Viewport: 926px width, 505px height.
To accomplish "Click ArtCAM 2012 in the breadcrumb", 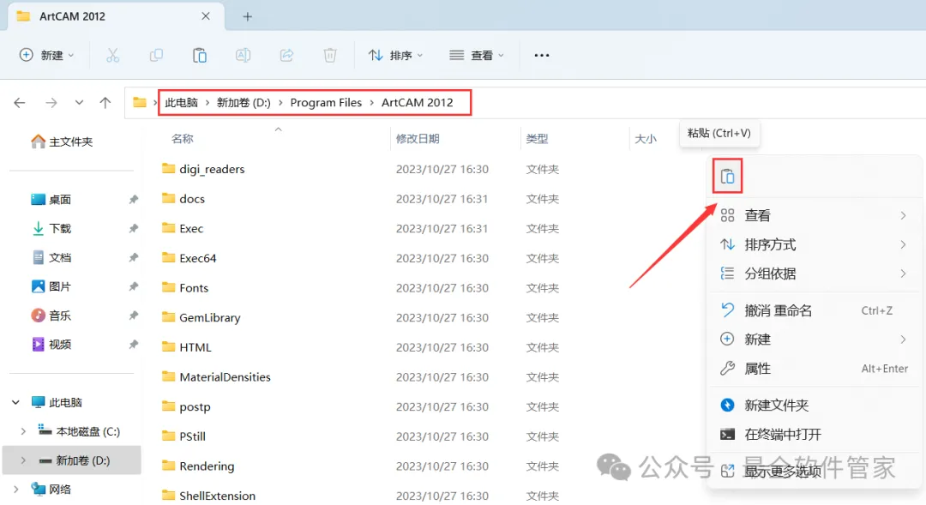I will point(418,103).
